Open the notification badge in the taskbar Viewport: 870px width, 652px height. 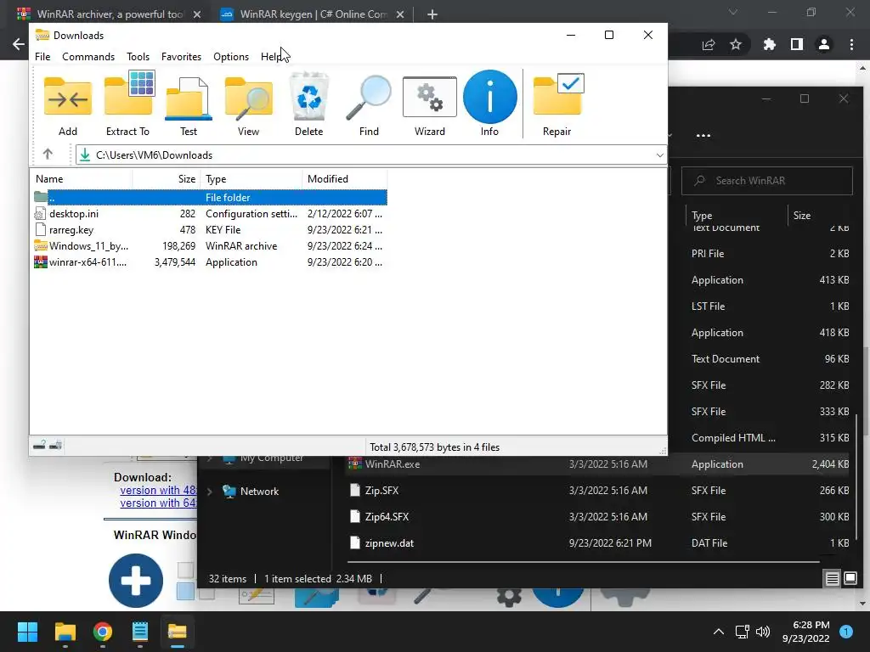[846, 632]
